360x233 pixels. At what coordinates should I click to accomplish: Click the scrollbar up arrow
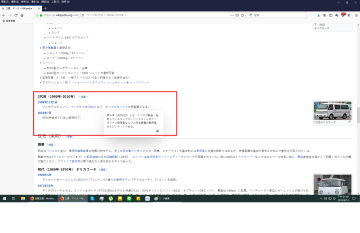[x=358, y=24]
